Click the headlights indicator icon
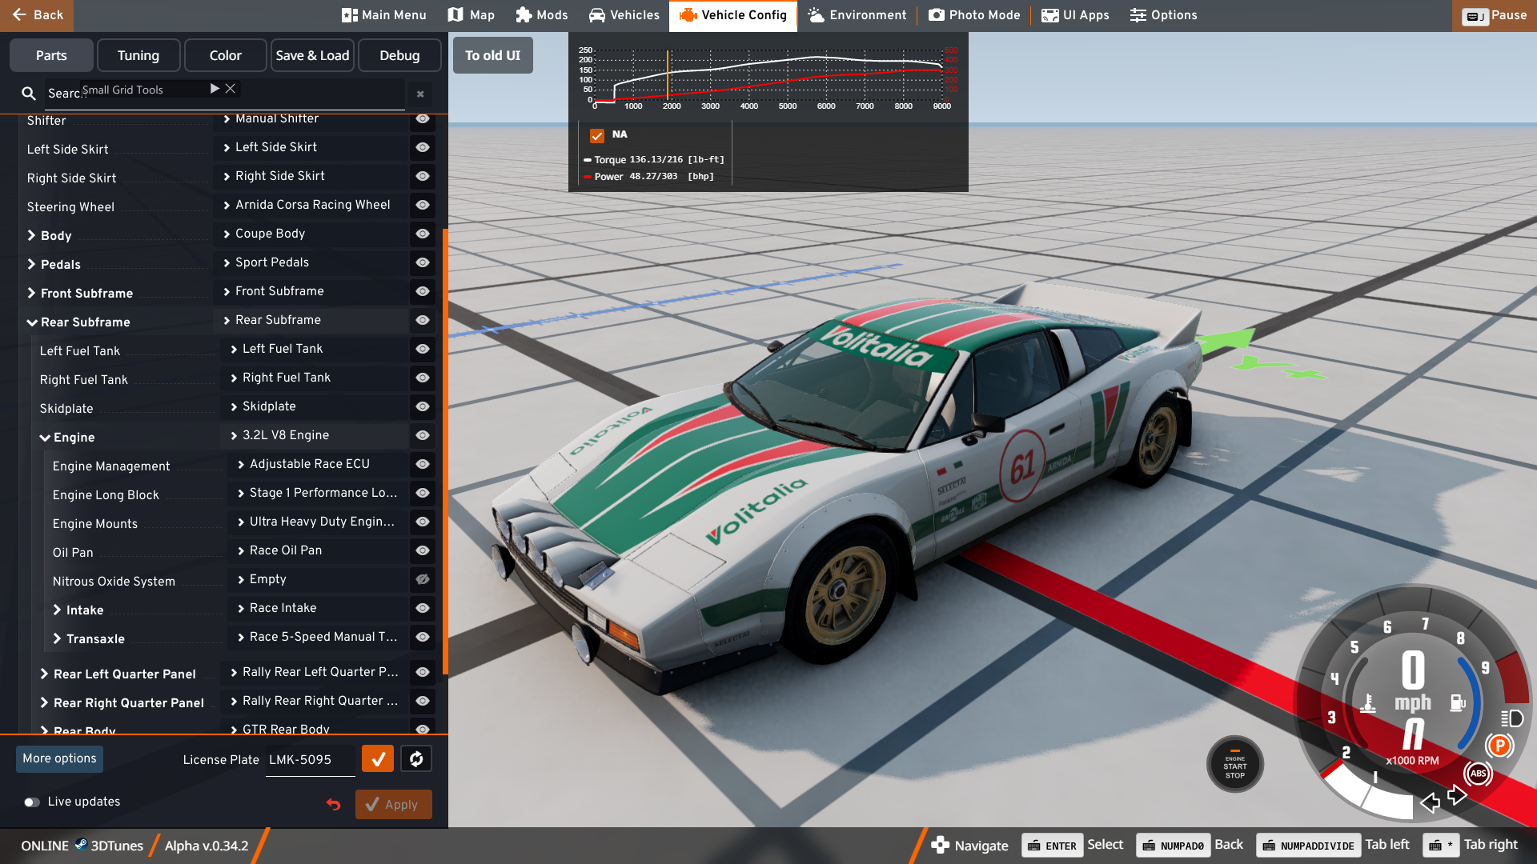 pyautogui.click(x=1511, y=718)
